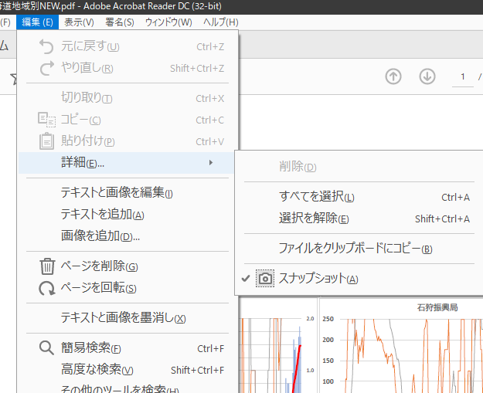The image size is (483, 393).
Task: Click the next page down-arrow icon
Action: click(x=427, y=76)
